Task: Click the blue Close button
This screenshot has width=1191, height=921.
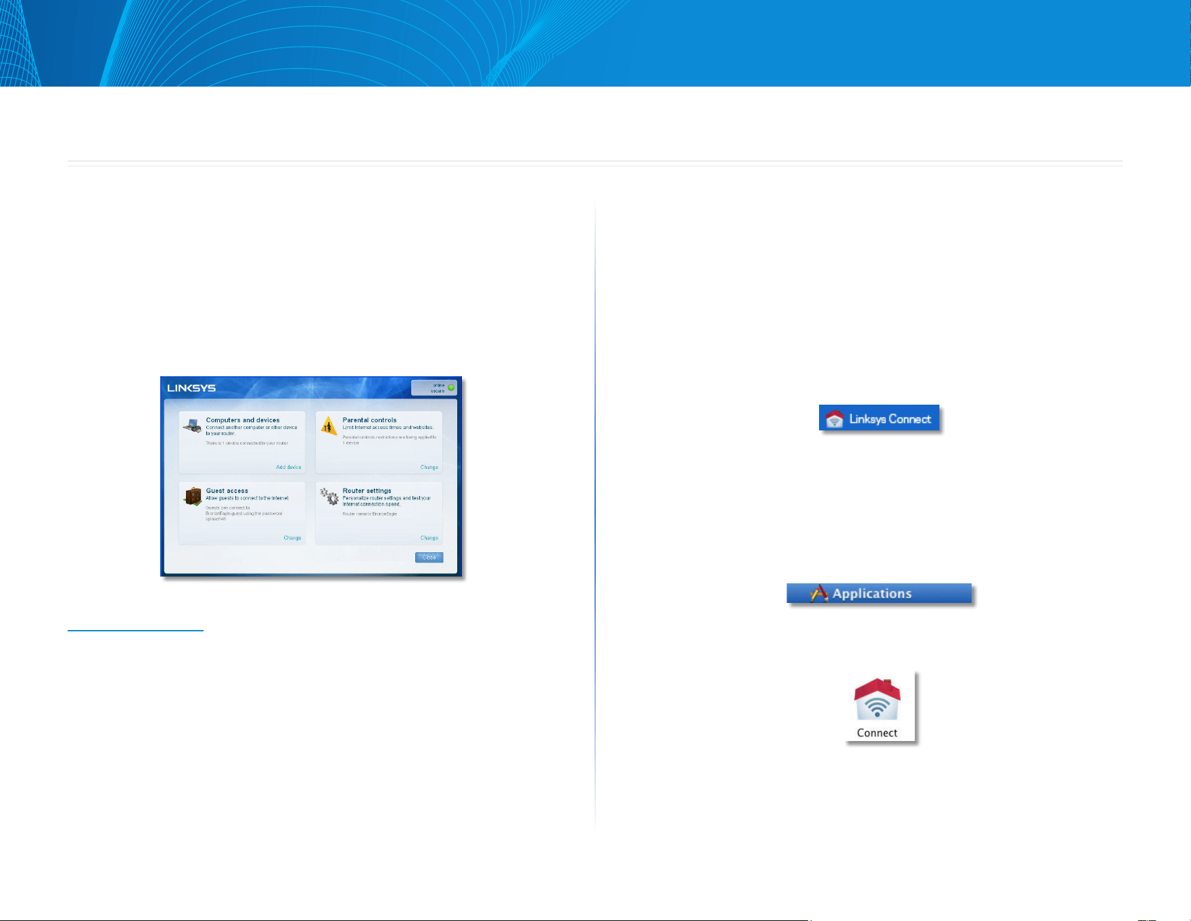Action: pos(429,558)
